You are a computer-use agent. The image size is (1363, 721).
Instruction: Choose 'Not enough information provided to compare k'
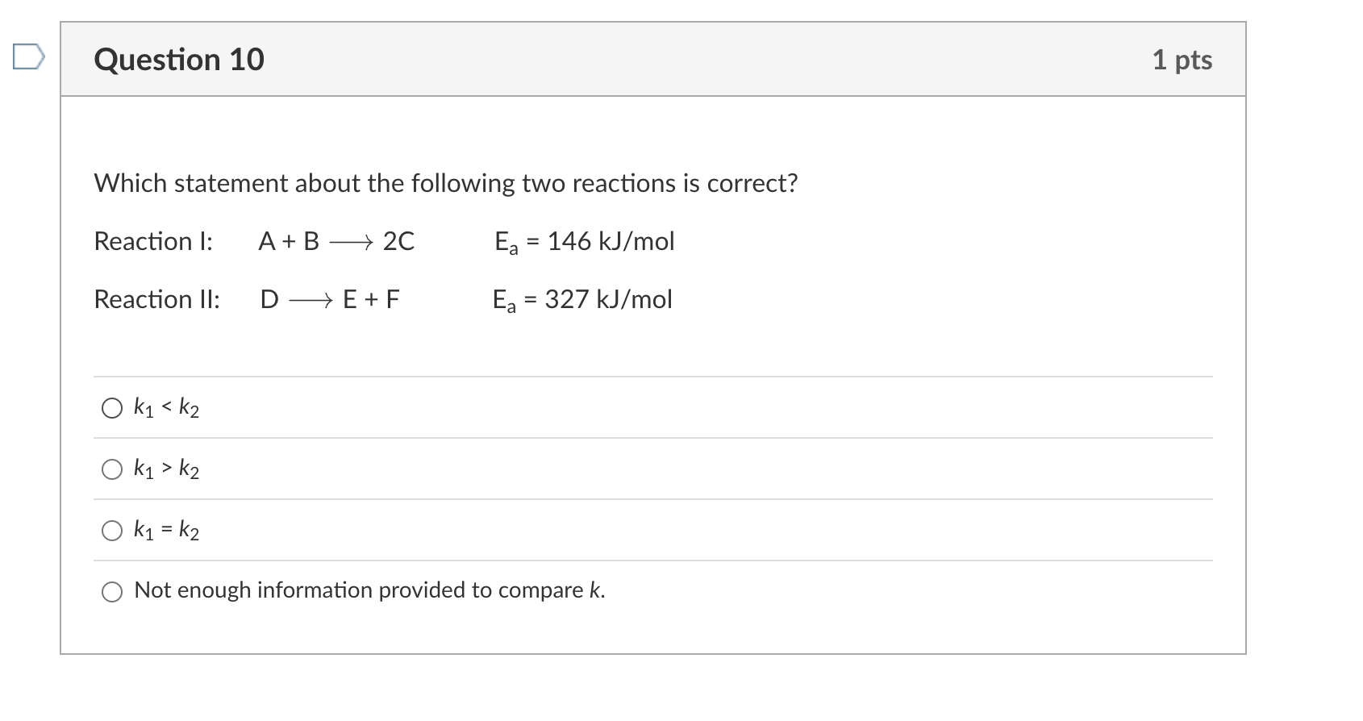(112, 592)
